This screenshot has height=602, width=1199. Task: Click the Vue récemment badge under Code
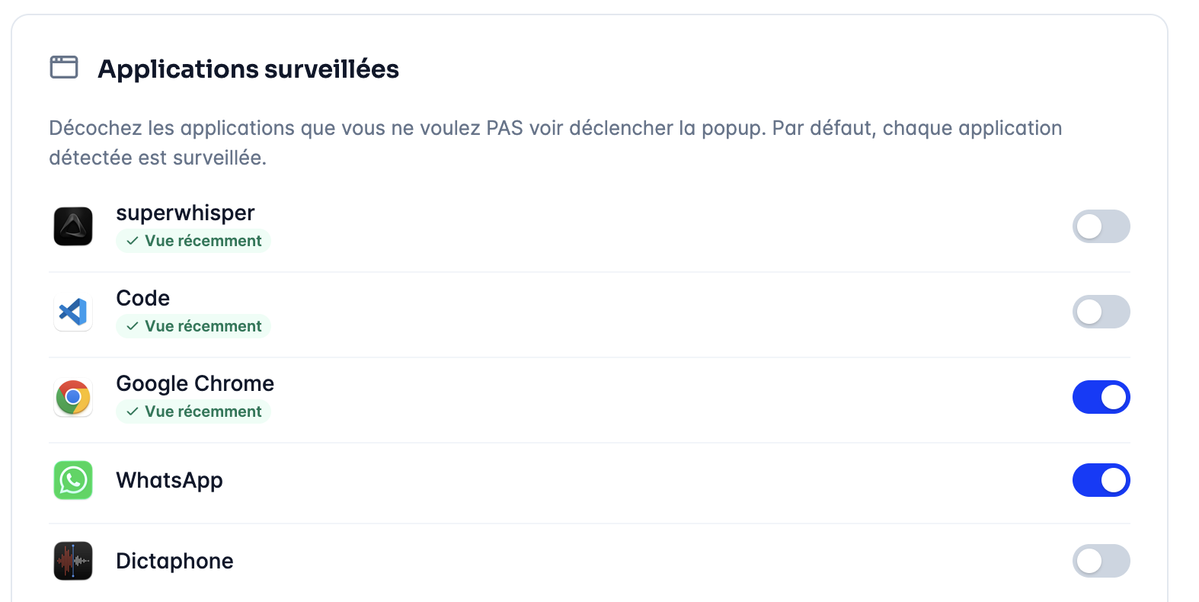click(193, 326)
